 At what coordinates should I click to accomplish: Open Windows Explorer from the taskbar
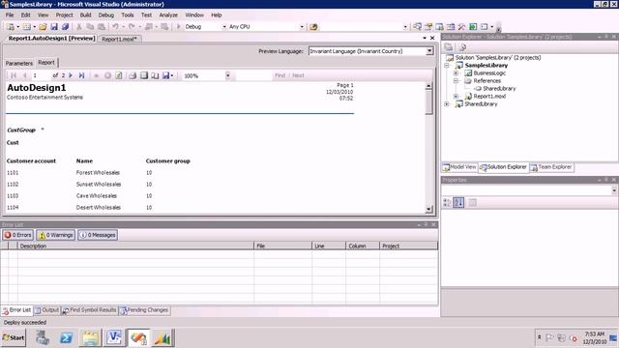(90, 338)
